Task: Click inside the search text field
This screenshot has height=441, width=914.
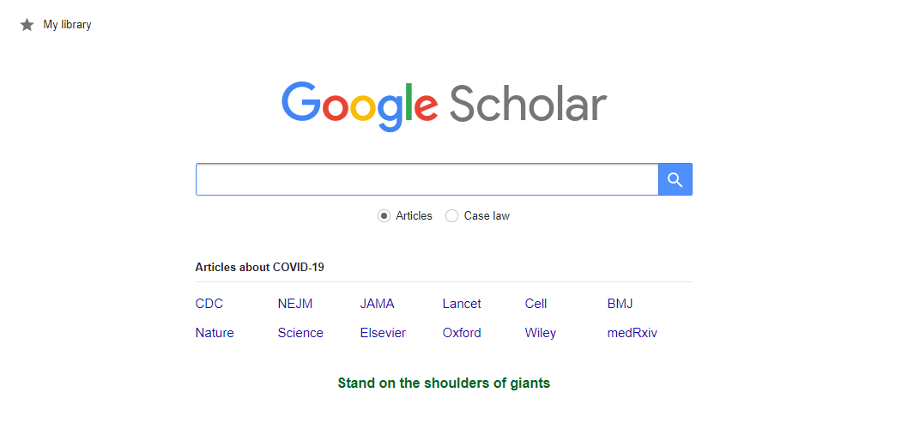Action: [427, 179]
